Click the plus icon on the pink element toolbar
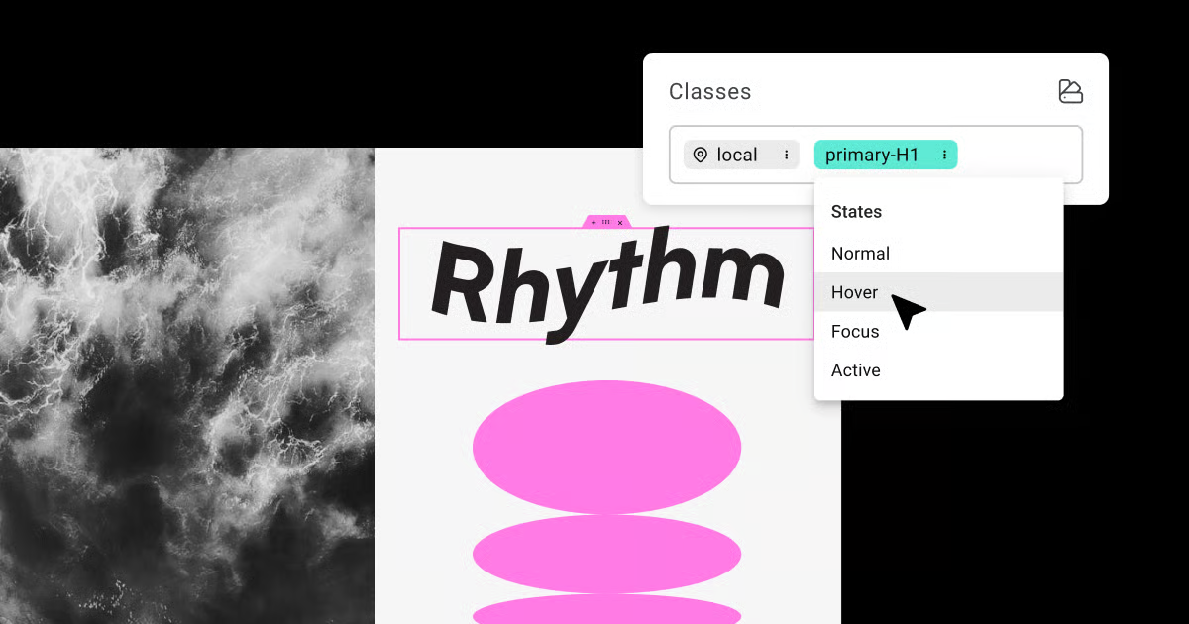Image resolution: width=1189 pixels, height=624 pixels. (594, 222)
